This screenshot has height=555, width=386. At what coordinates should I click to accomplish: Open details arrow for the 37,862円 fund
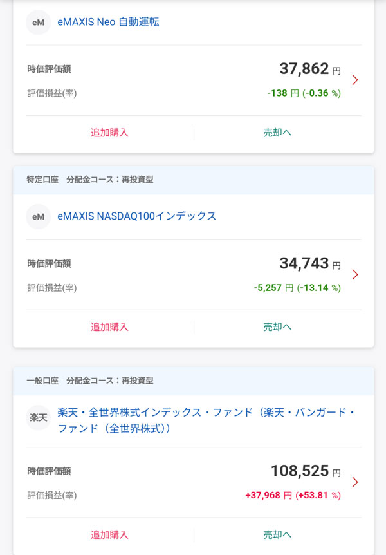coord(355,80)
